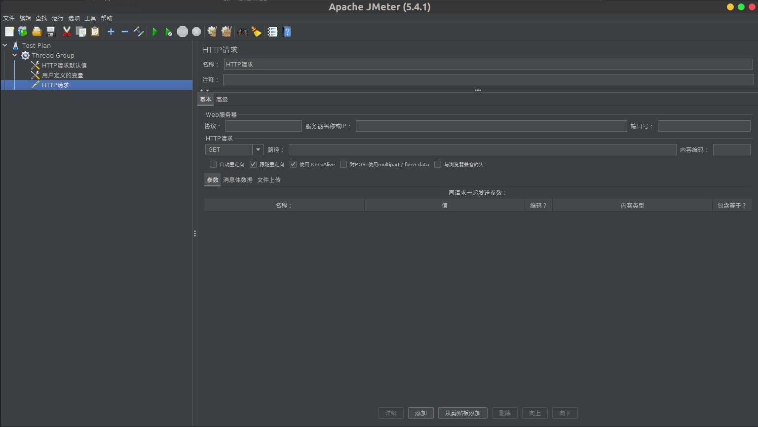758x427 pixels.
Task: Enable the 自动重定向 checkbox
Action: (213, 164)
